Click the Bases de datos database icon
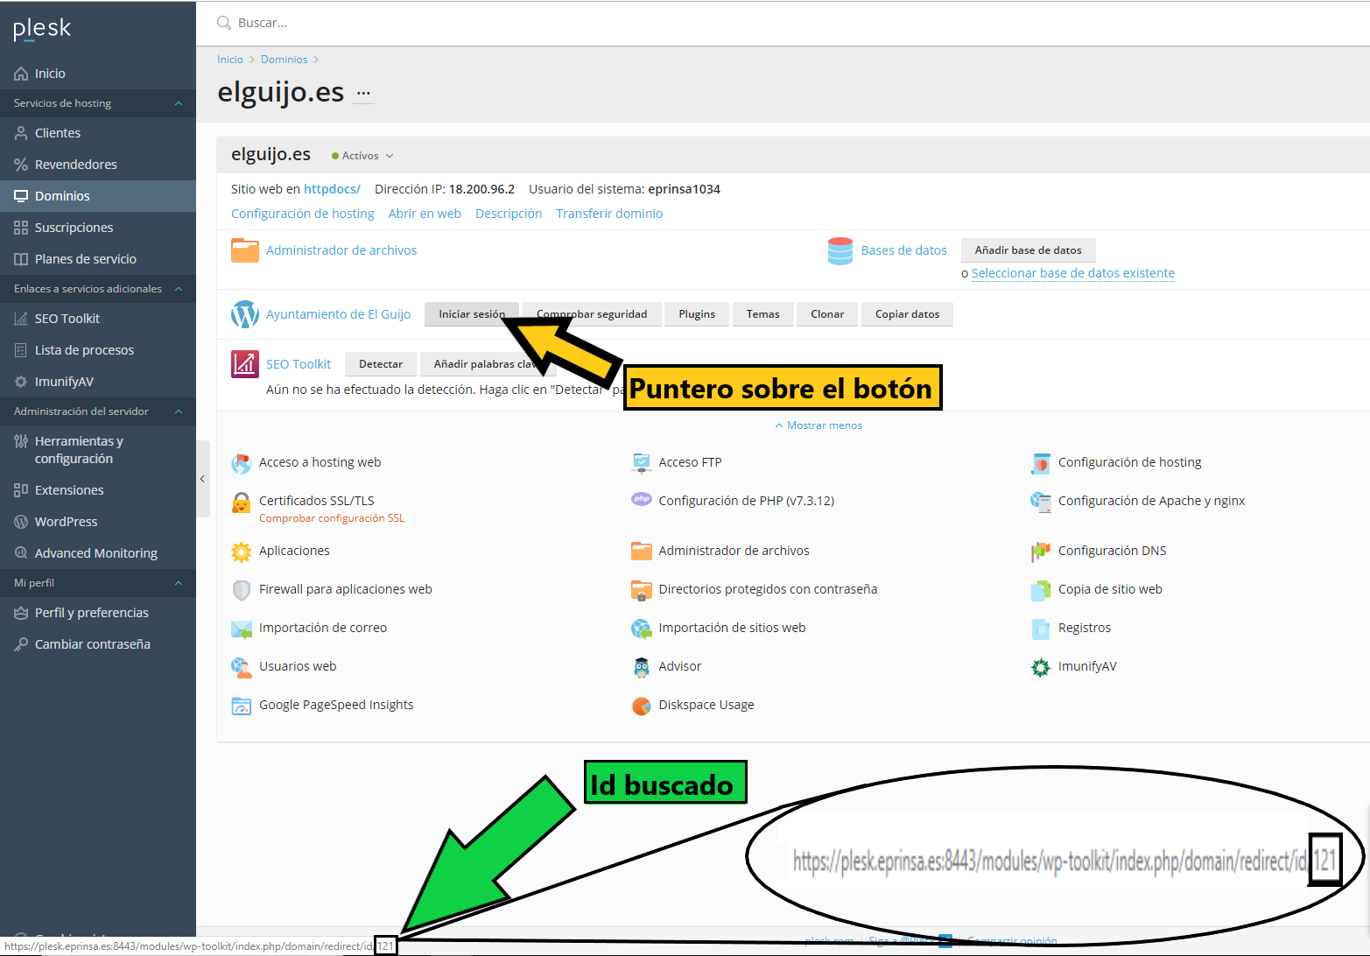This screenshot has width=1370, height=956. [x=840, y=251]
